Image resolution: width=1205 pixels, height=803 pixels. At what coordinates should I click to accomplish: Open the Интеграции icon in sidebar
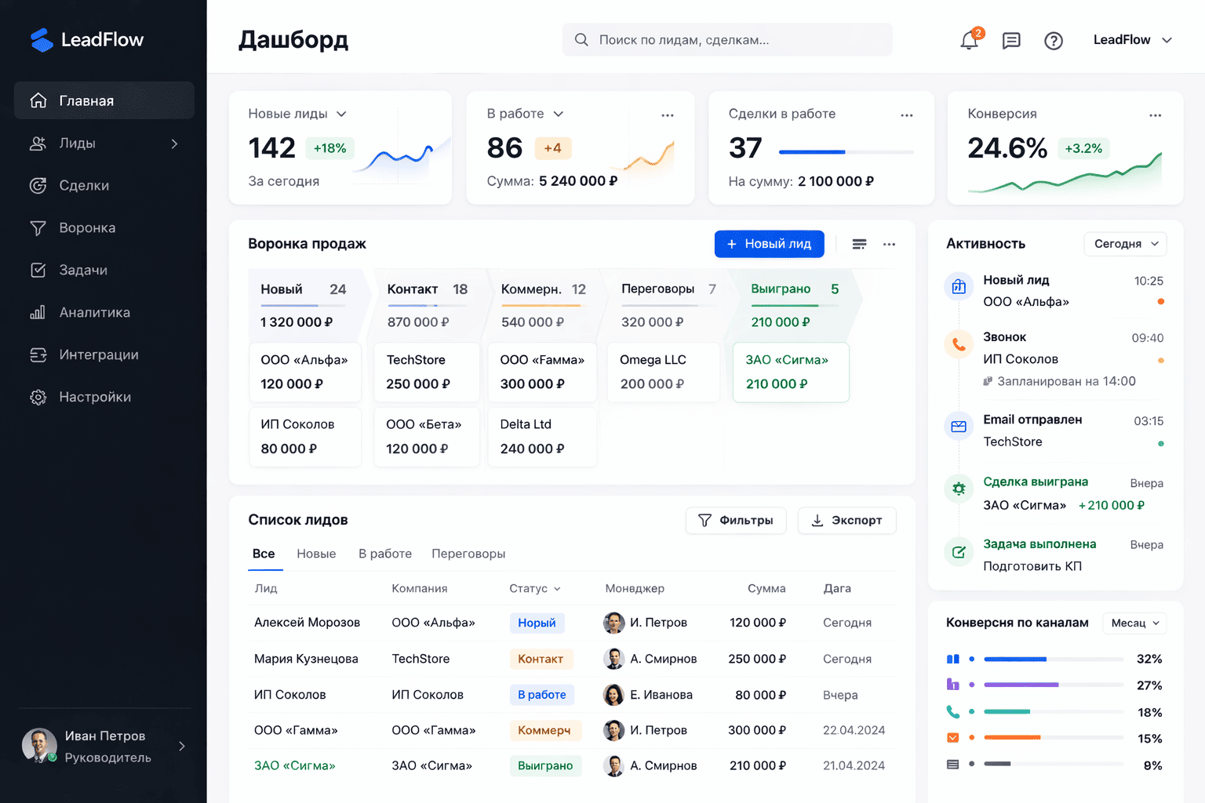[x=38, y=354]
